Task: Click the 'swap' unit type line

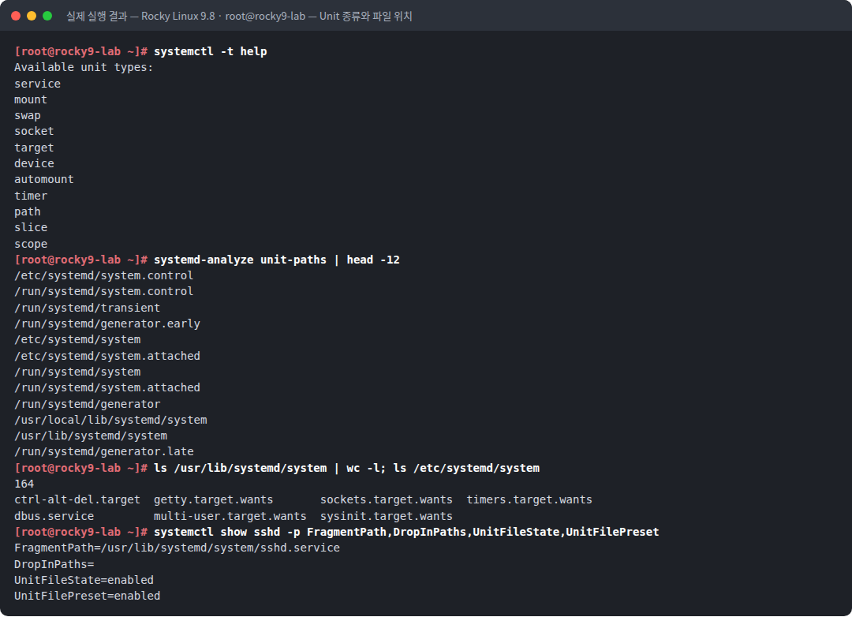Action: point(27,115)
